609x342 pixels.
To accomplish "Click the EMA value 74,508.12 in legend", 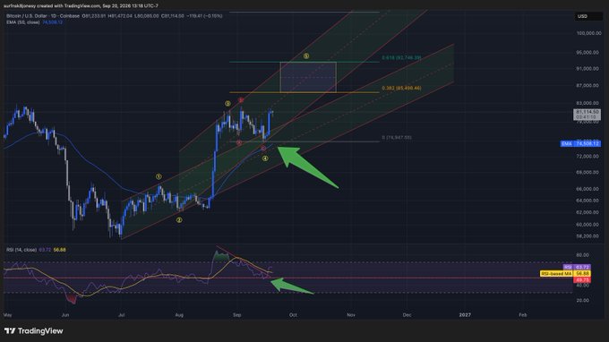I will click(53, 22).
